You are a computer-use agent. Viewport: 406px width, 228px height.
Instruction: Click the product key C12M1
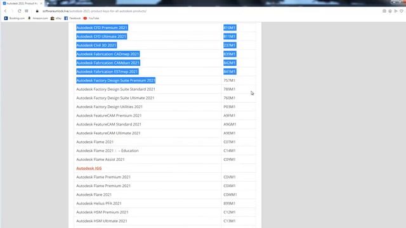pos(230,212)
